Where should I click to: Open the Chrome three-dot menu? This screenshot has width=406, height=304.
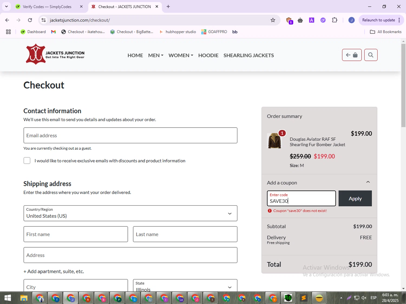(x=399, y=20)
